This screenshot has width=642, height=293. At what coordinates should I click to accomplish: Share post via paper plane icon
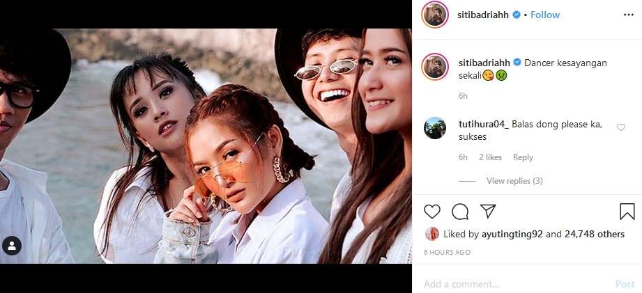pyautogui.click(x=488, y=211)
